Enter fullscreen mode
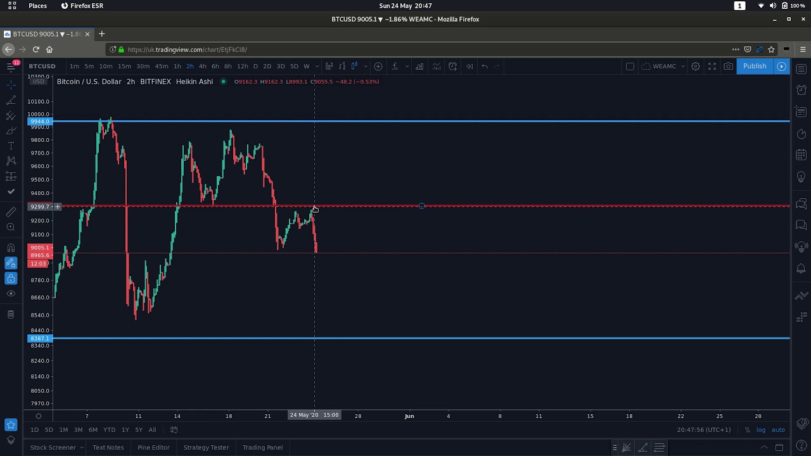Viewport: 811px width, 456px height. coord(712,66)
